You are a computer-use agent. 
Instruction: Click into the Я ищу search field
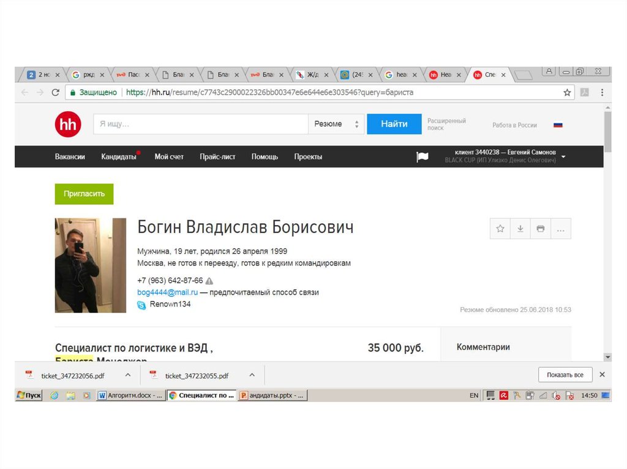tap(200, 124)
